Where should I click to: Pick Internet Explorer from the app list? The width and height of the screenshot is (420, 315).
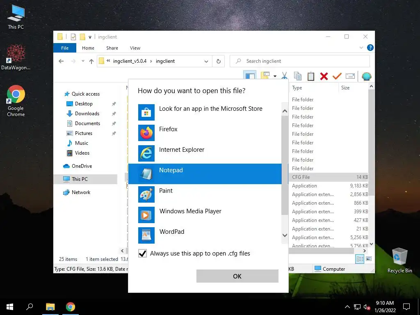205,153
